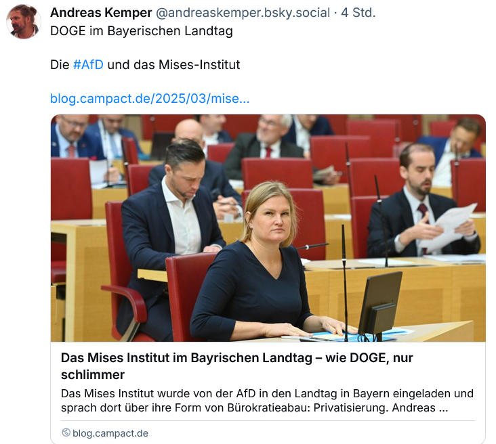
Task: Click the monitor on the desk in the photo
Action: [x=379, y=303]
